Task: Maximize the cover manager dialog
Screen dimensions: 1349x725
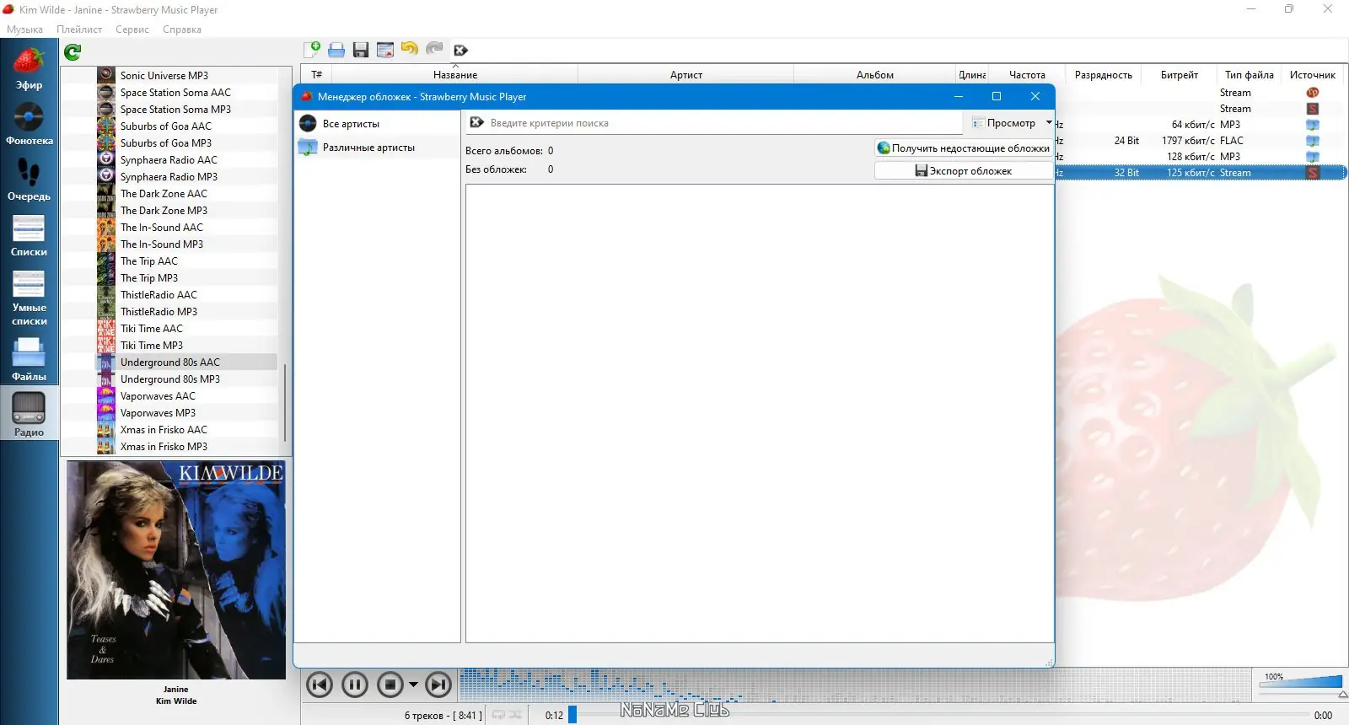Action: click(997, 96)
